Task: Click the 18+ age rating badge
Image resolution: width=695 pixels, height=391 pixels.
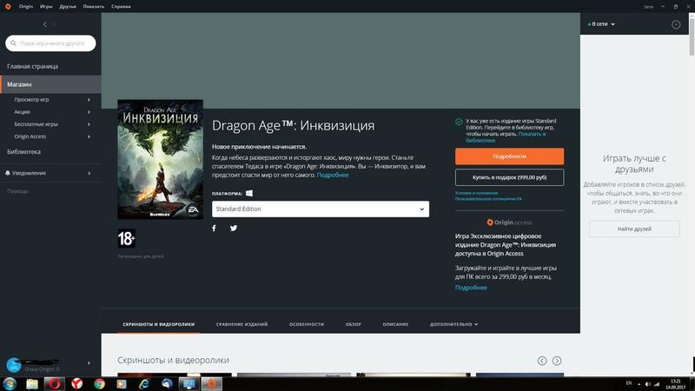Action: (126, 238)
